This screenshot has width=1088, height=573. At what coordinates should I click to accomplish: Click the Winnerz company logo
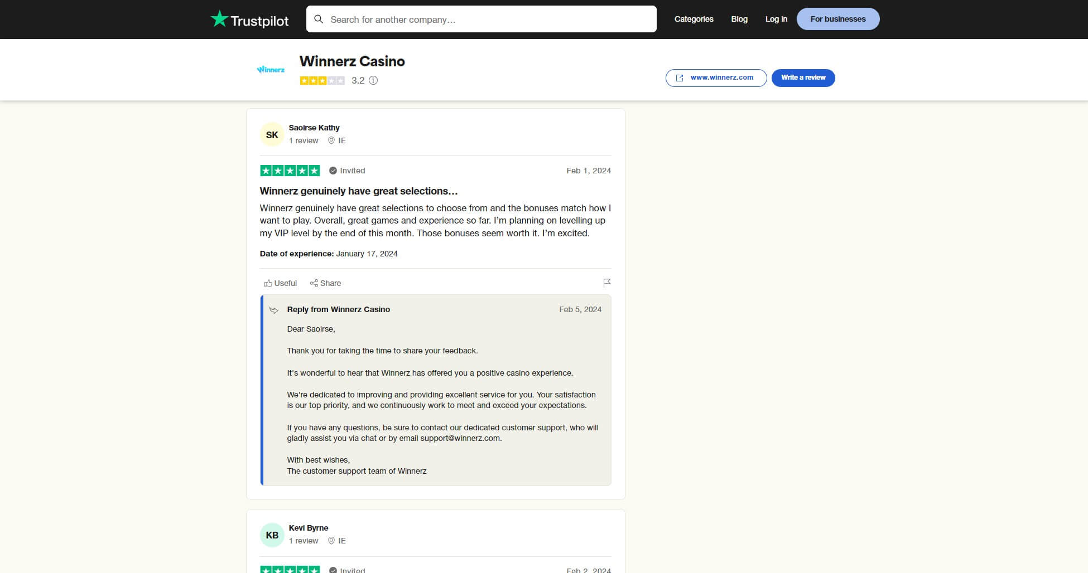click(x=271, y=70)
